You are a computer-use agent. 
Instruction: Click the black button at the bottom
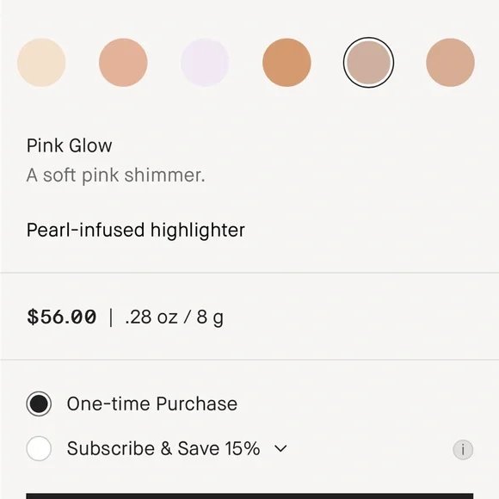click(x=249, y=496)
